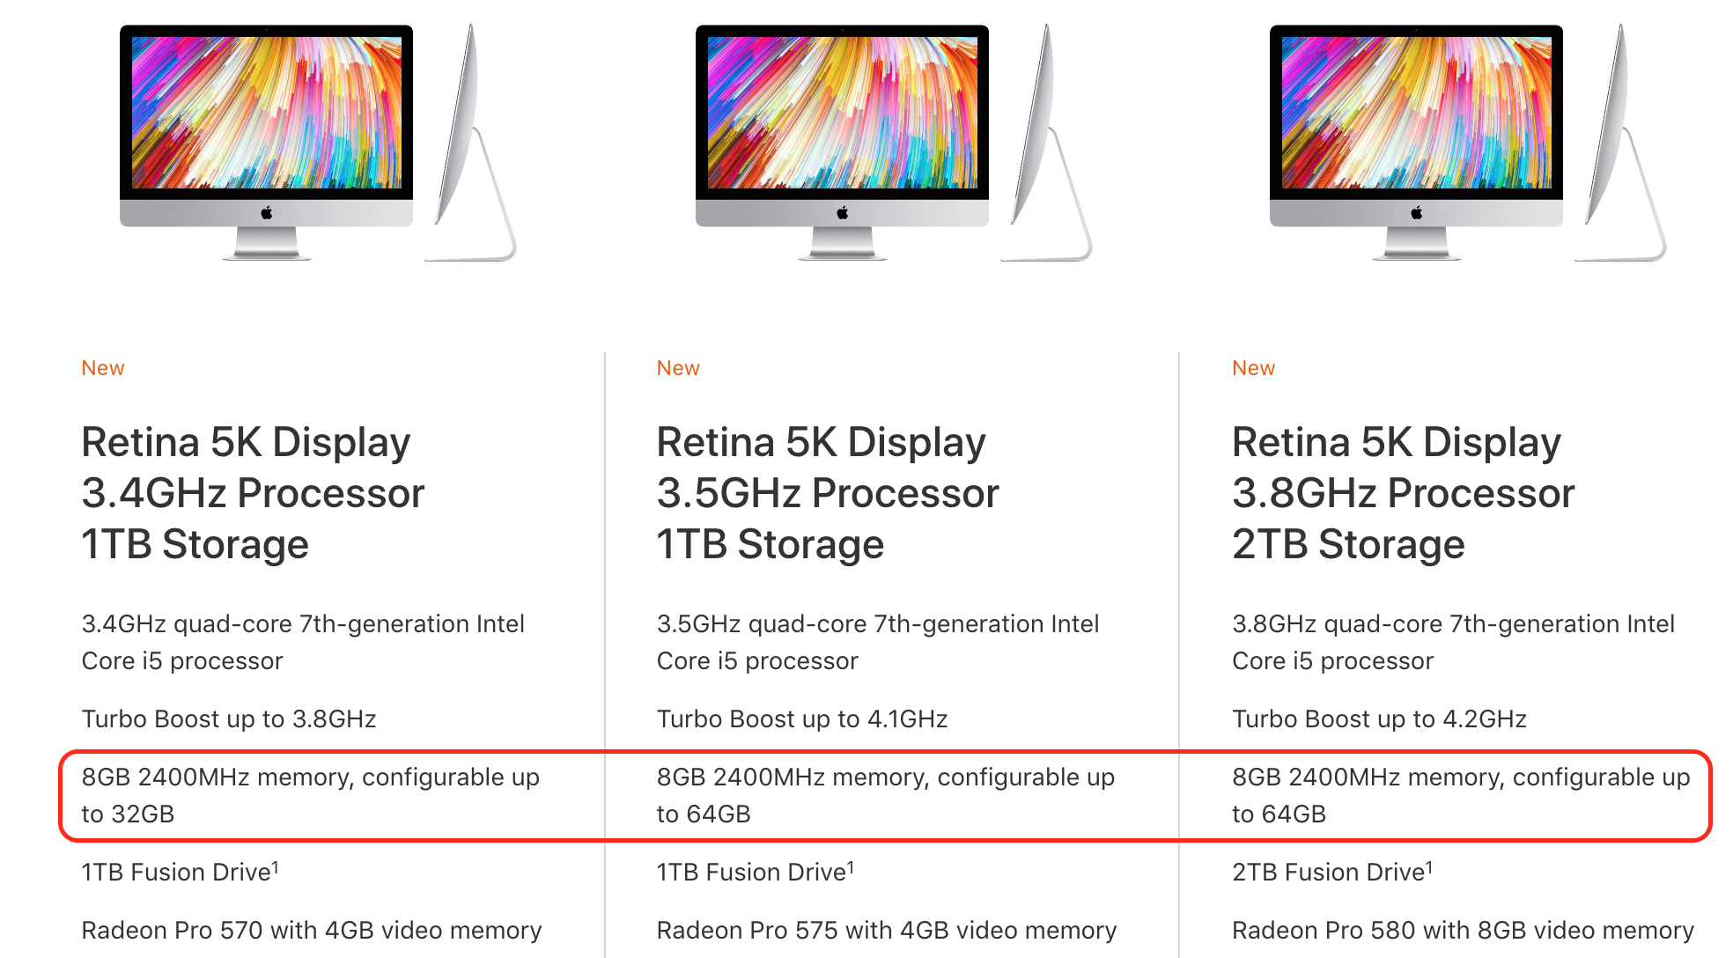Click Radeon Pro 580 with 8GB video memory
1733x958 pixels.
point(1463,931)
